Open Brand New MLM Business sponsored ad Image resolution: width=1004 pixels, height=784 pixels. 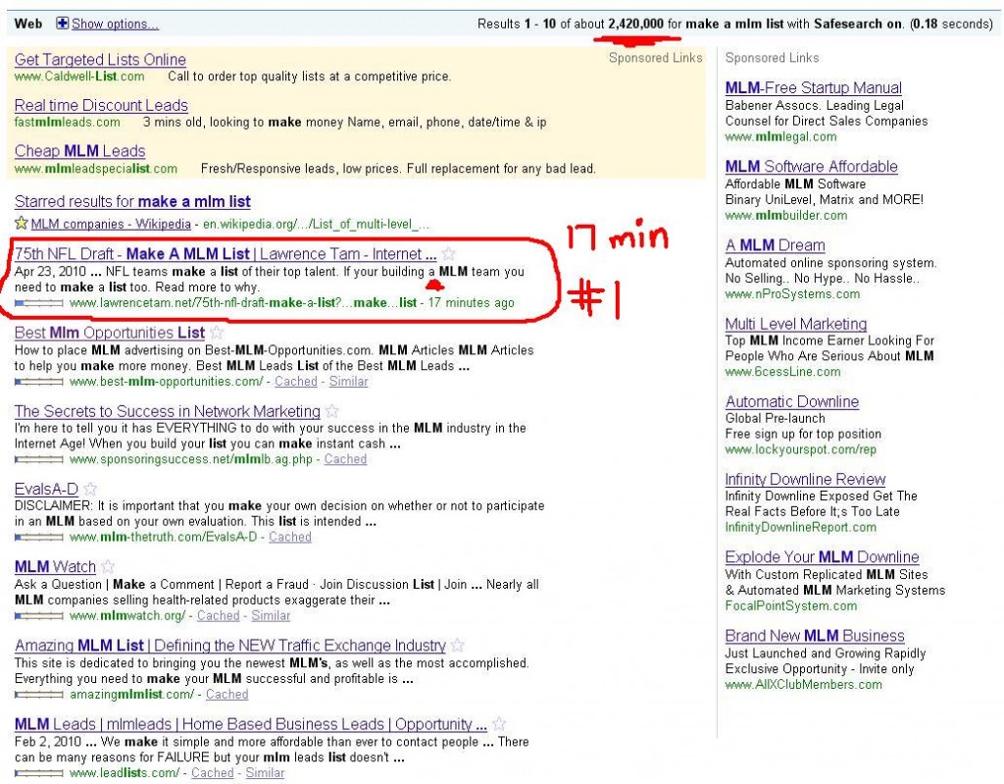(815, 636)
